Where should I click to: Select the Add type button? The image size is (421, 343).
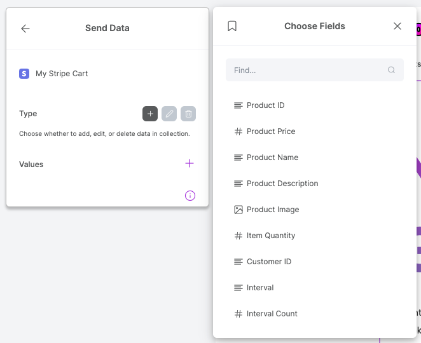pos(150,114)
